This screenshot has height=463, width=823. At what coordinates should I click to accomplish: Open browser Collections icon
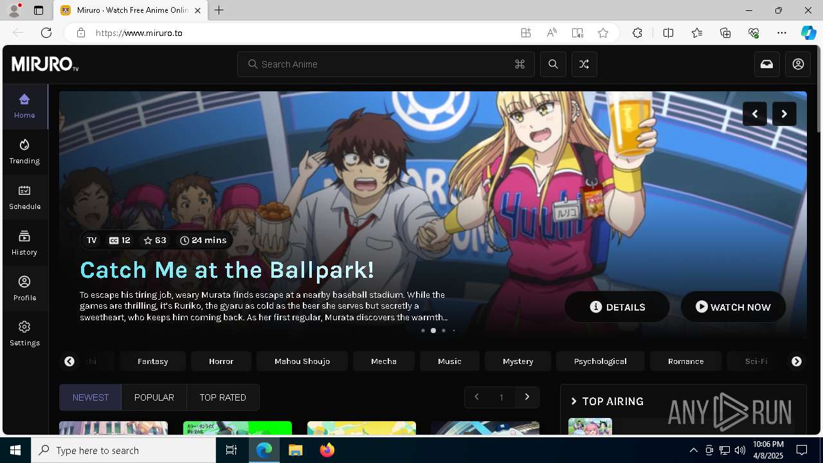(x=725, y=33)
